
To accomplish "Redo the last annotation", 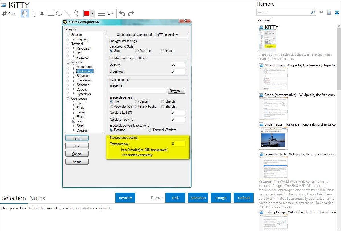I will [x=131, y=13].
